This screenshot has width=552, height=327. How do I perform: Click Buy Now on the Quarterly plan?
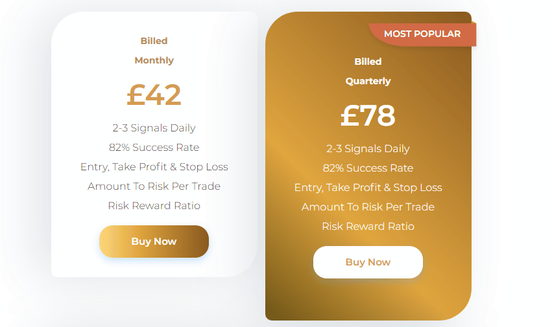click(368, 262)
